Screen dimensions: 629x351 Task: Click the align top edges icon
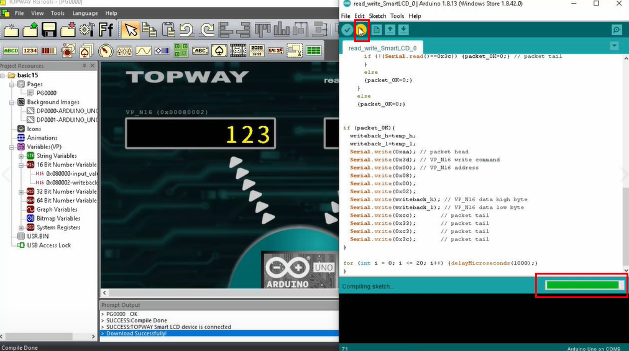(263, 30)
